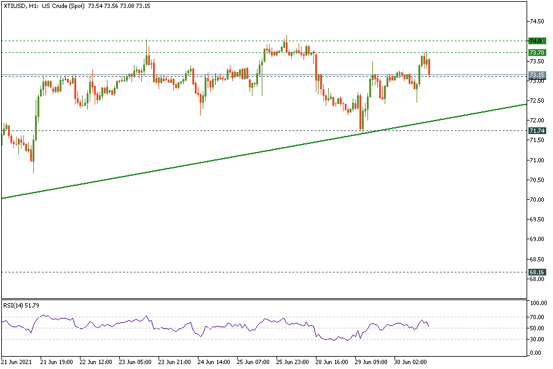Select the 23 Jun 05:00 time marker
Screen dimensions: 553x369
[136, 362]
